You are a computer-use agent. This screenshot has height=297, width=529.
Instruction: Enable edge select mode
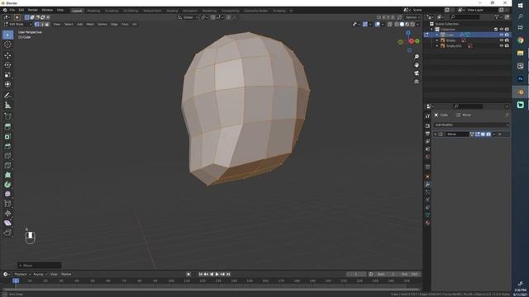[42, 24]
